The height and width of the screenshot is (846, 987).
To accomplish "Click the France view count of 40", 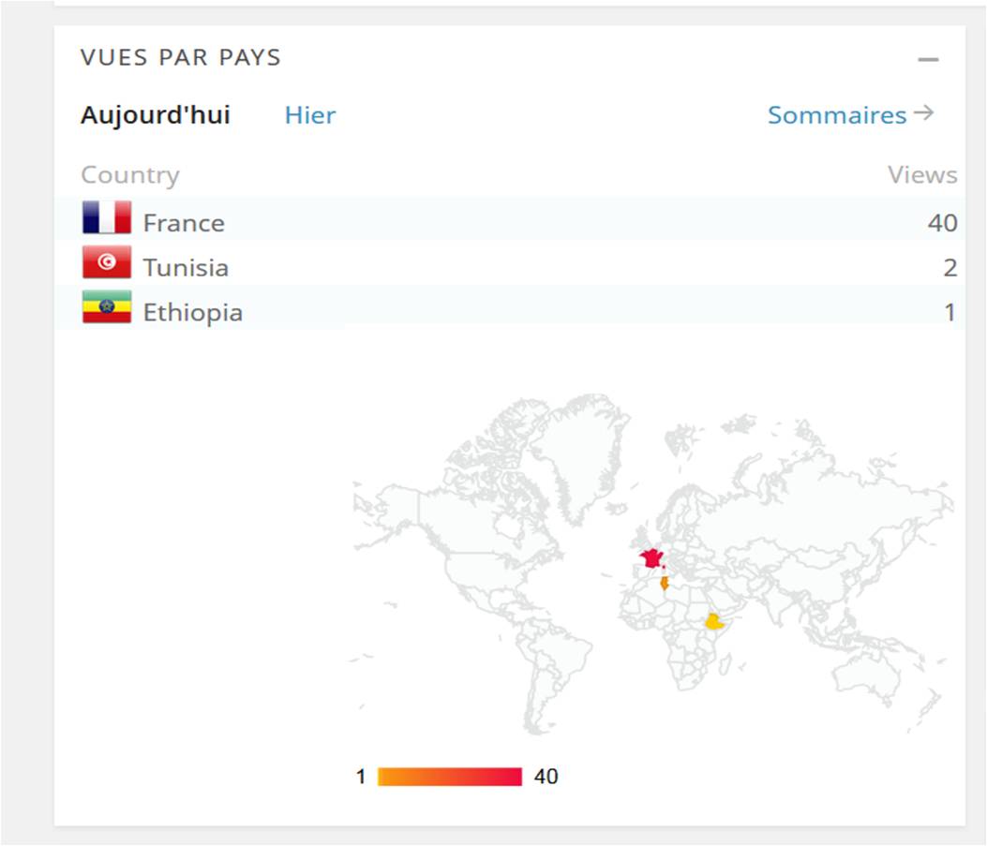I will pos(942,223).
